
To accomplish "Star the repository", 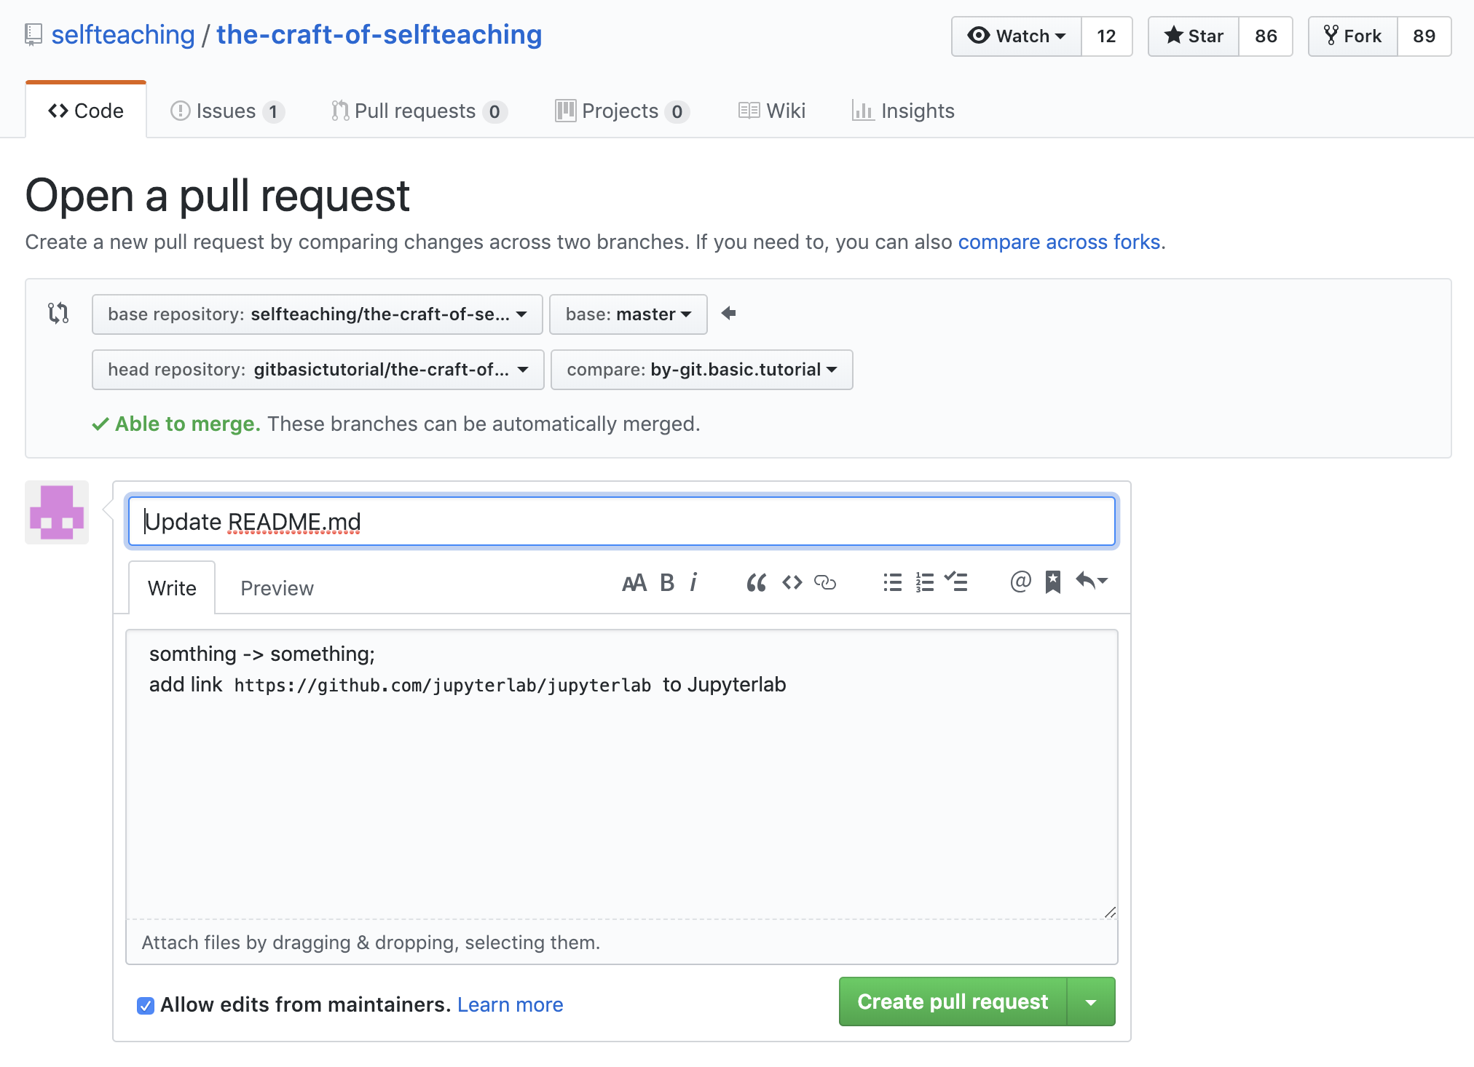I will coord(1194,36).
